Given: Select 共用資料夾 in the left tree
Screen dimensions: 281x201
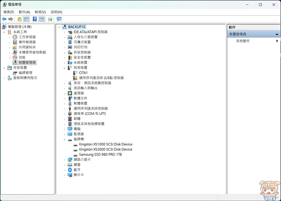Looking at the screenshot, I should (27, 47).
